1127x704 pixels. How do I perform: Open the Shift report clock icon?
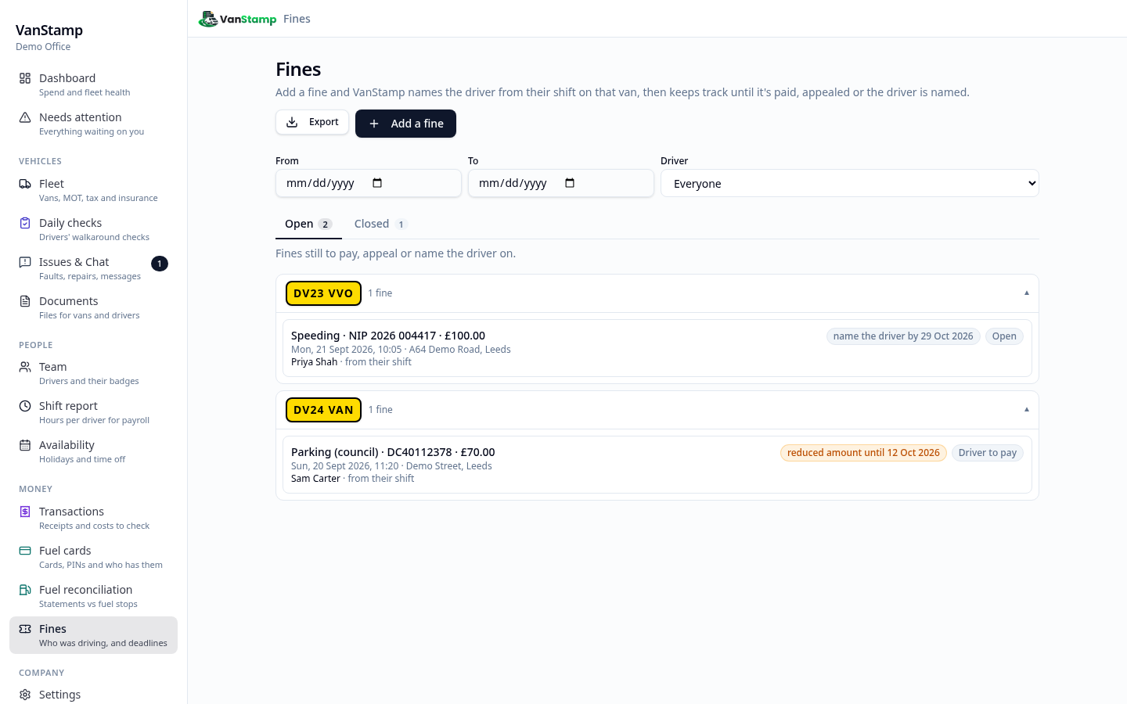click(25, 406)
